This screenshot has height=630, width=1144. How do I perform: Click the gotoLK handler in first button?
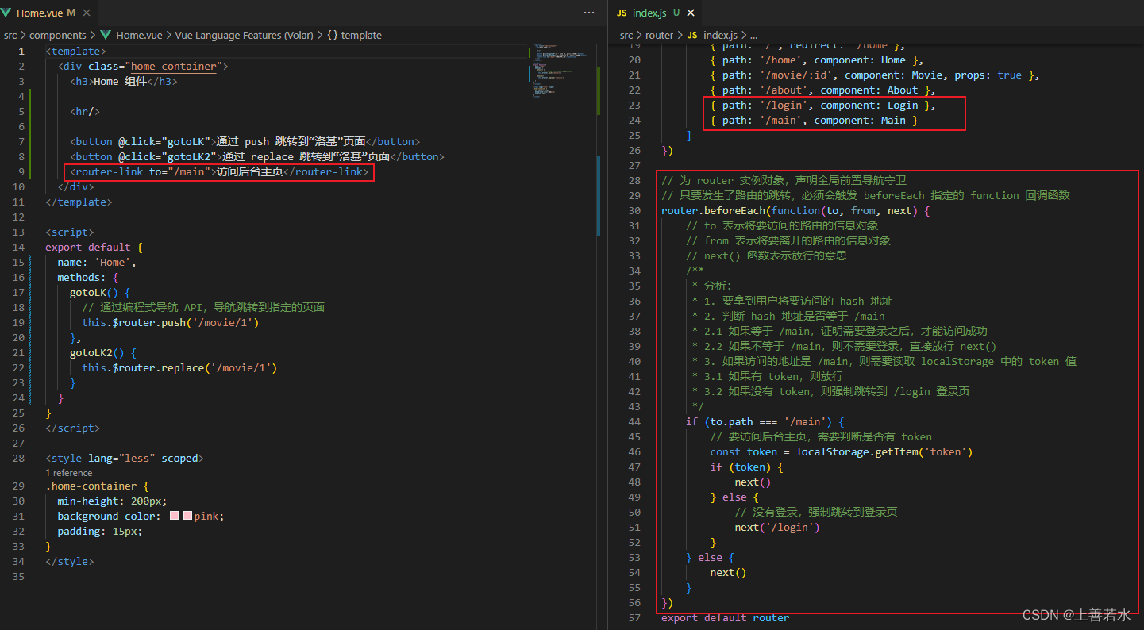[x=186, y=141]
